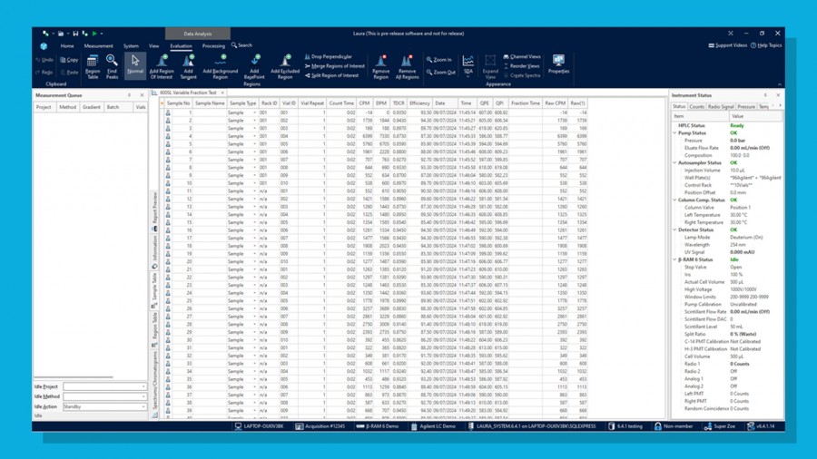Image resolution: width=817 pixels, height=459 pixels.
Task: Collapse the ribbon with the chevron
Action: [780, 84]
